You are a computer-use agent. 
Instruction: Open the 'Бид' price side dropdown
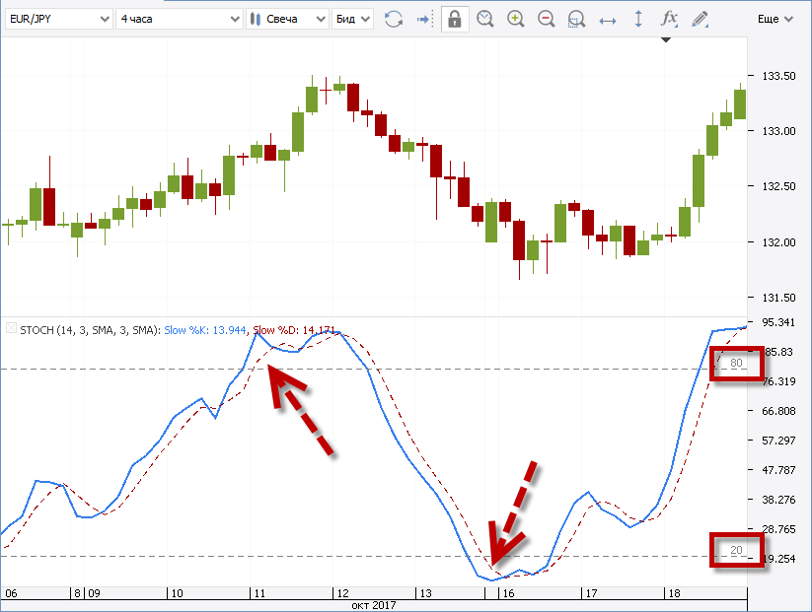[x=353, y=19]
